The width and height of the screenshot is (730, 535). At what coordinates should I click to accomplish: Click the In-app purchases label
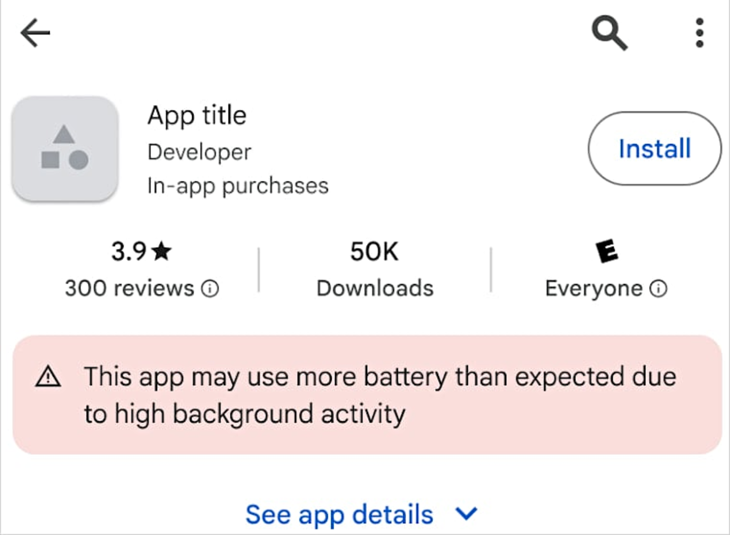tap(238, 185)
